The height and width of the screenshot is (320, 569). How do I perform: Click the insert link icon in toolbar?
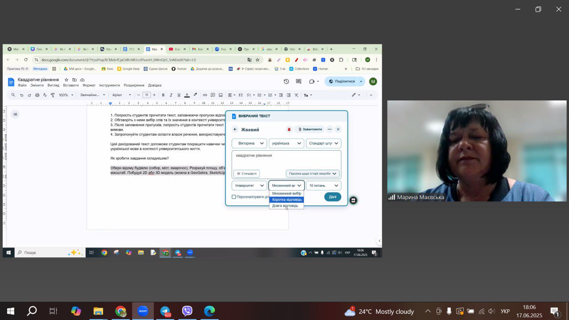click(205, 95)
